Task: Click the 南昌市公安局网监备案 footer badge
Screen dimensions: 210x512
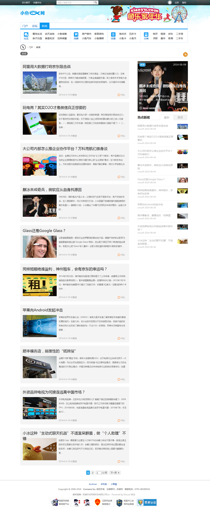Action: [x=126, y=503]
